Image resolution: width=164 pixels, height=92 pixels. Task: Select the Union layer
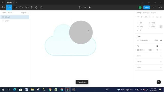tap(15, 21)
